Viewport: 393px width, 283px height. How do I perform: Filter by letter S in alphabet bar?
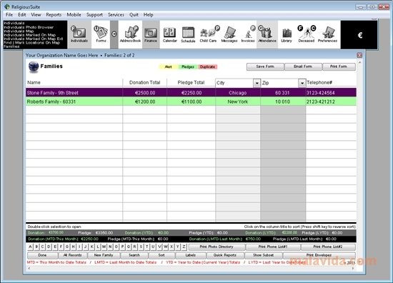point(141,247)
